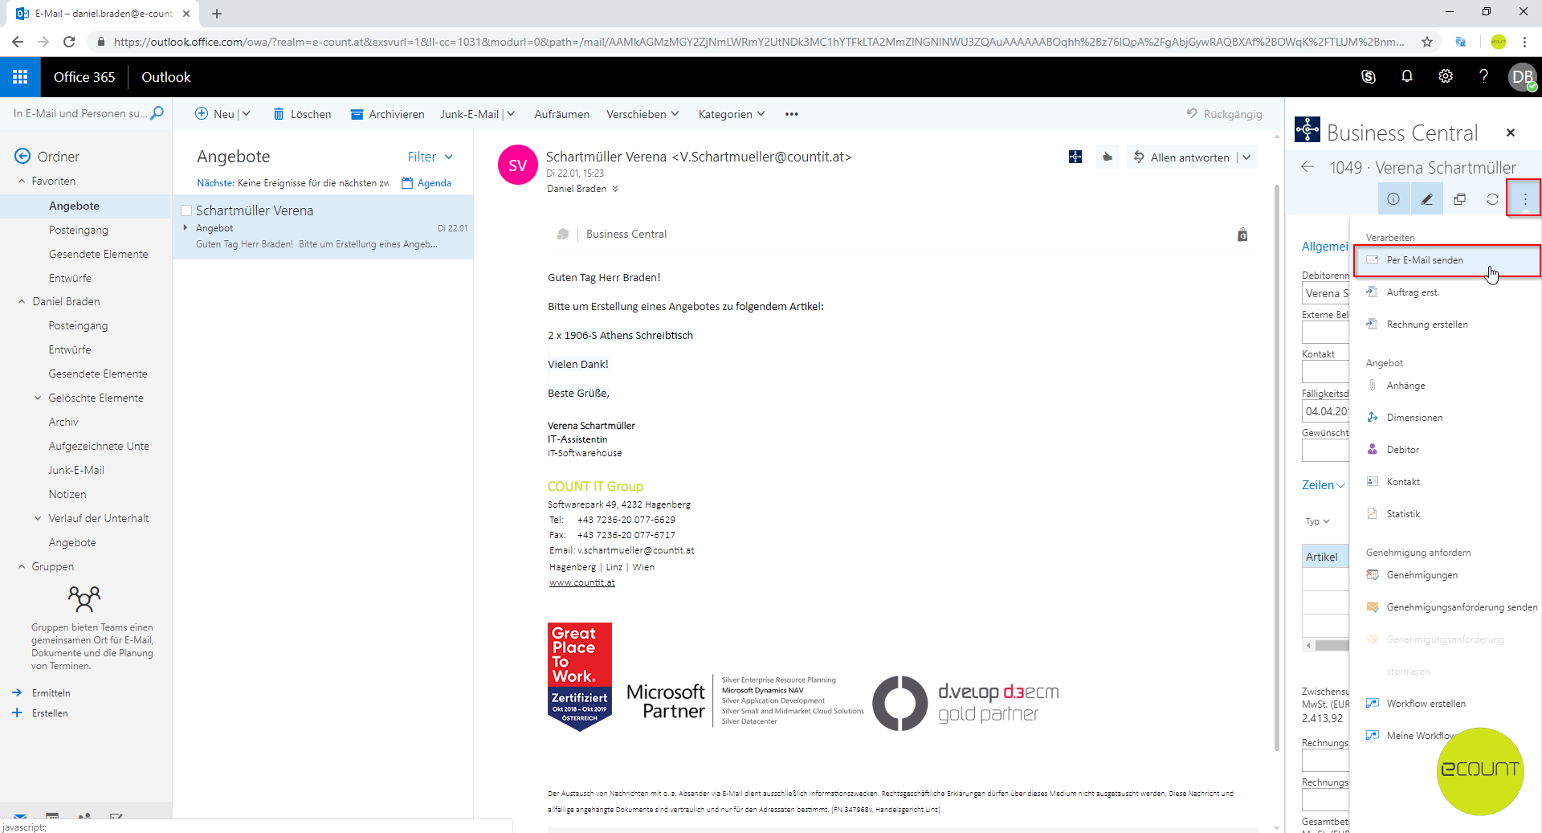This screenshot has width=1542, height=833.
Task: Select Posteingang under Favoriten
Action: [x=78, y=230]
